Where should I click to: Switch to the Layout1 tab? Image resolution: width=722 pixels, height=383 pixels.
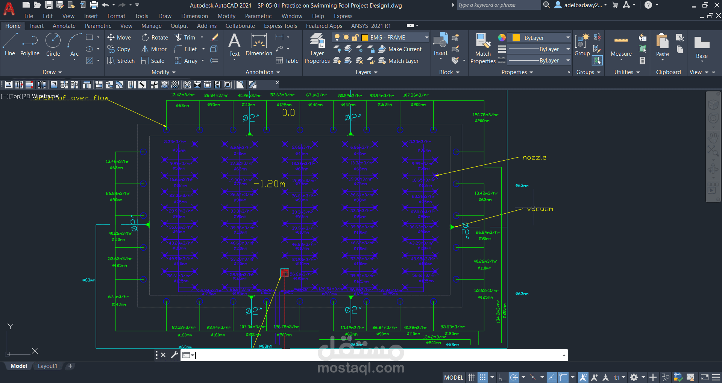[x=47, y=366]
